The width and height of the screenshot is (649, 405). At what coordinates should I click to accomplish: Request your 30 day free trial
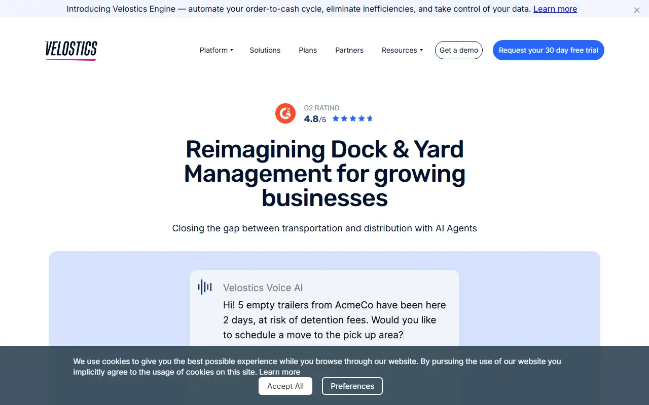pos(549,50)
